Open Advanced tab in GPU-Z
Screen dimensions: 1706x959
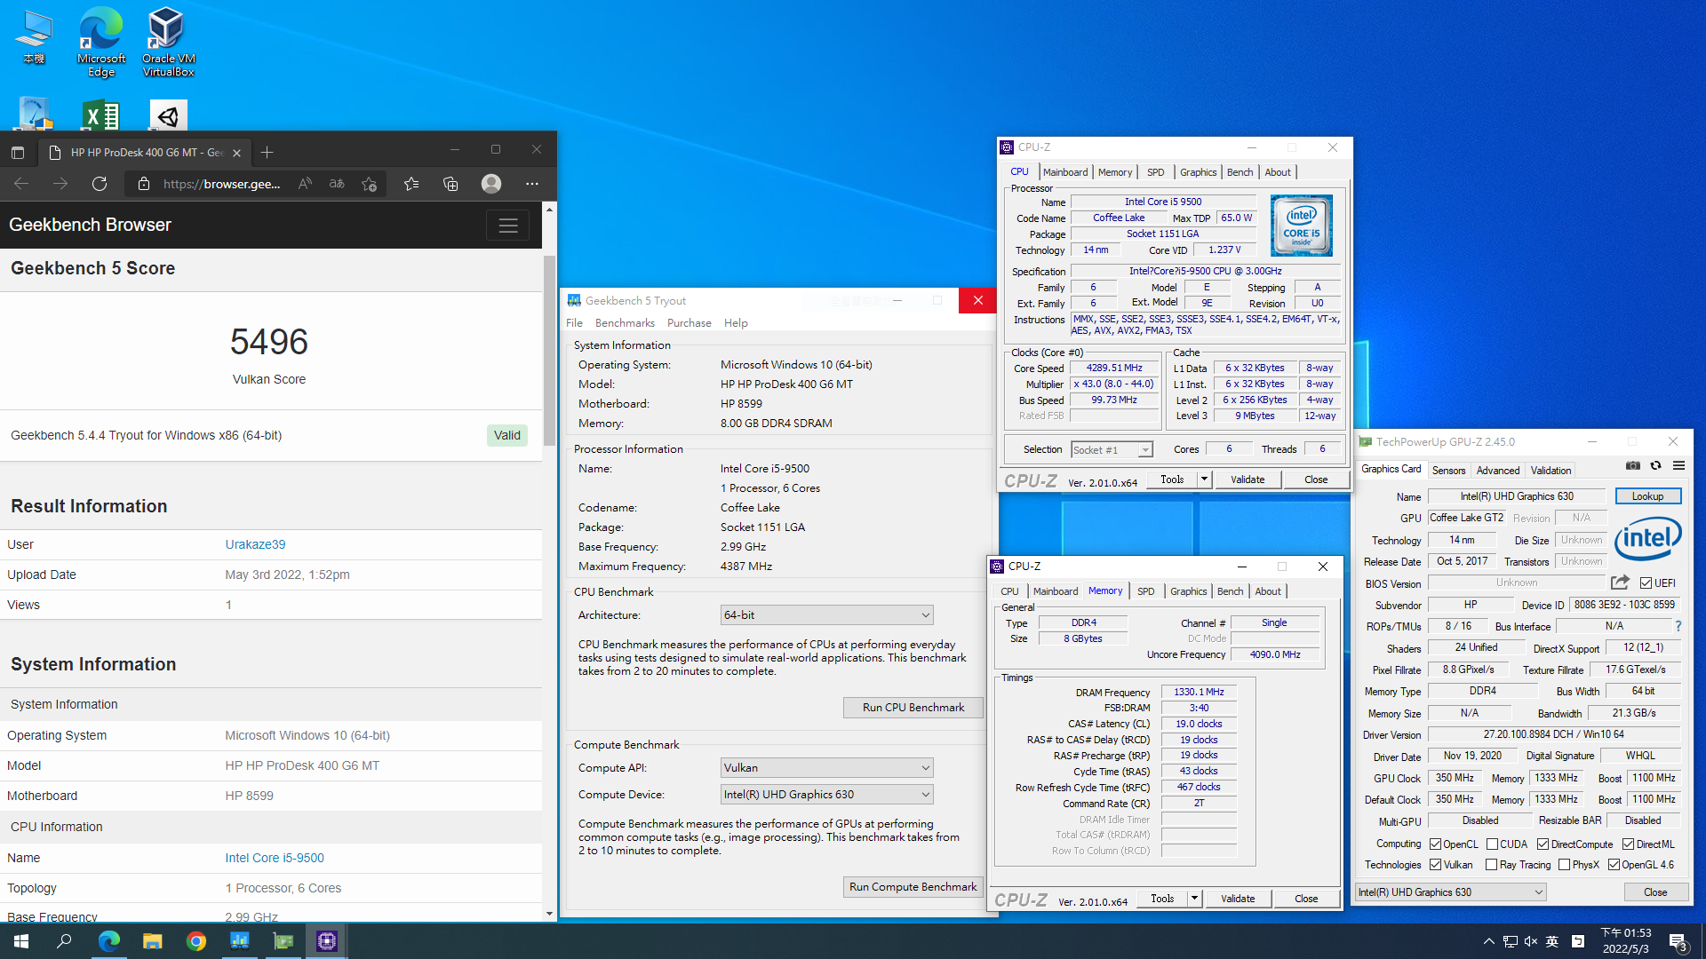1498,471
